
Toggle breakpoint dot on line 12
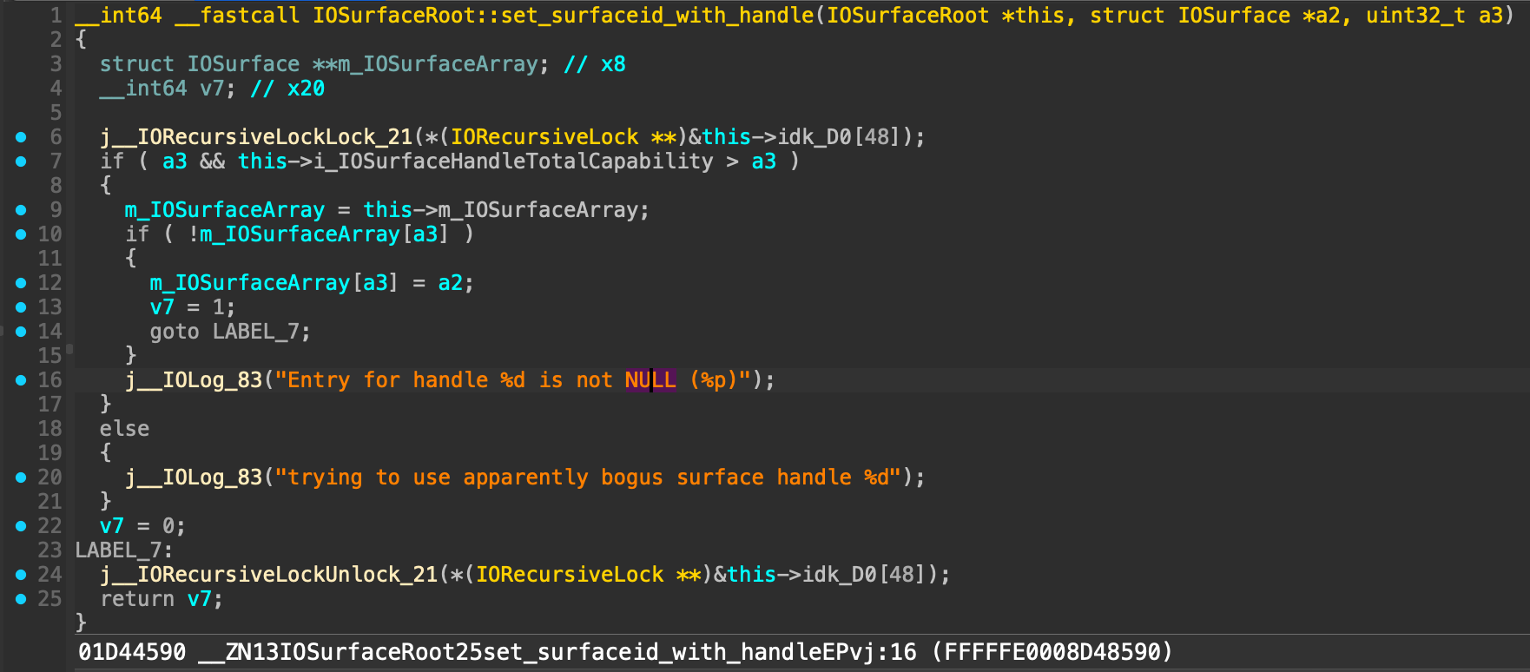coord(21,283)
